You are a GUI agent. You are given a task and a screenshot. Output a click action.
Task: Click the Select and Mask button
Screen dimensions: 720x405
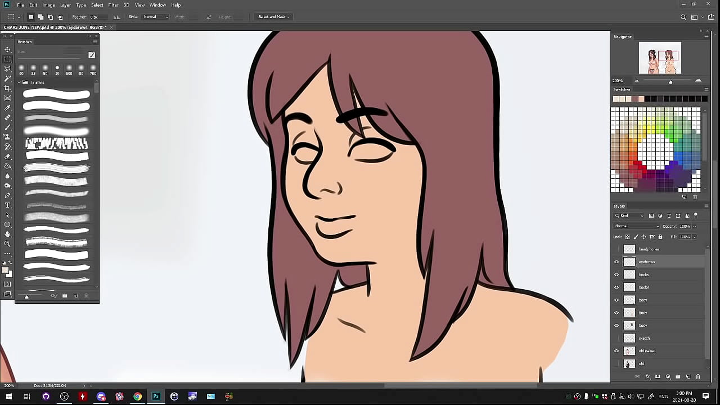coord(273,17)
